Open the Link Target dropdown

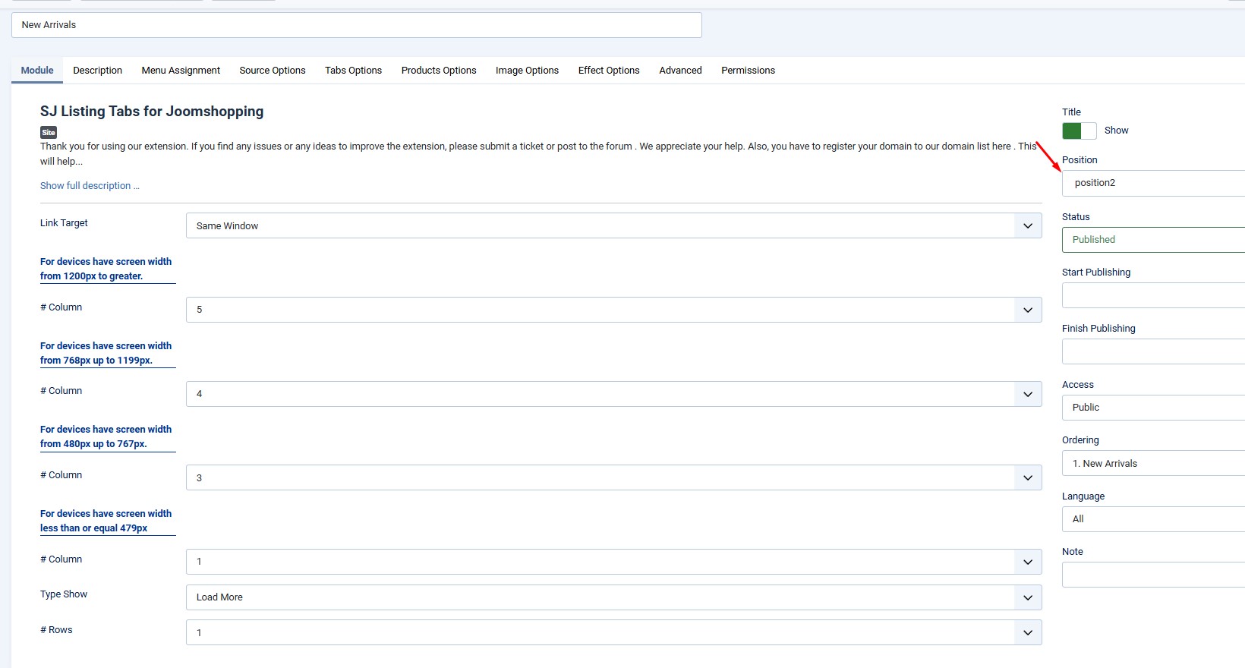click(x=613, y=225)
